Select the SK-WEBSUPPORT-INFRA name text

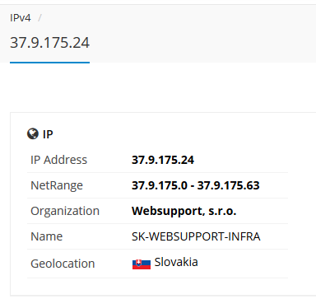(x=196, y=236)
